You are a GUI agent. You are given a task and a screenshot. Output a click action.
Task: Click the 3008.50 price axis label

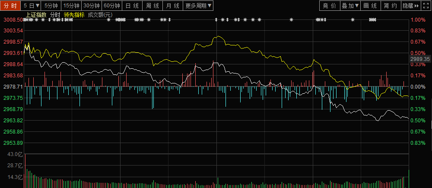click(x=13, y=19)
